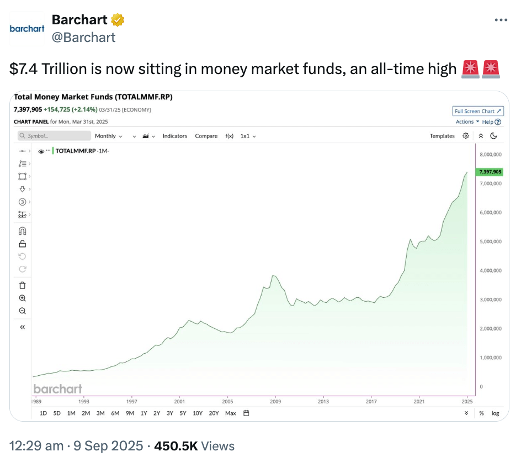Expand the chart type dropdown

click(149, 136)
